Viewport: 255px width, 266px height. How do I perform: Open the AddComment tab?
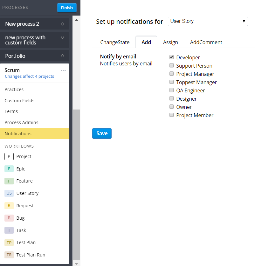[206, 42]
